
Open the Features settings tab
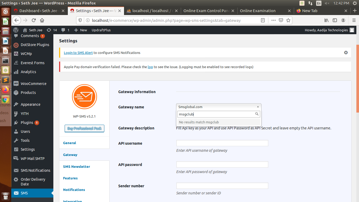pos(70,178)
